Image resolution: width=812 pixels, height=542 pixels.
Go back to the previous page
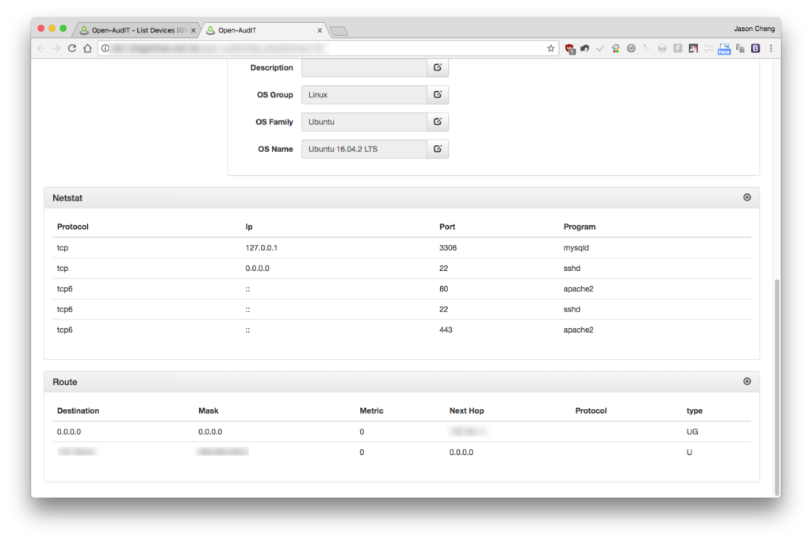coord(41,48)
